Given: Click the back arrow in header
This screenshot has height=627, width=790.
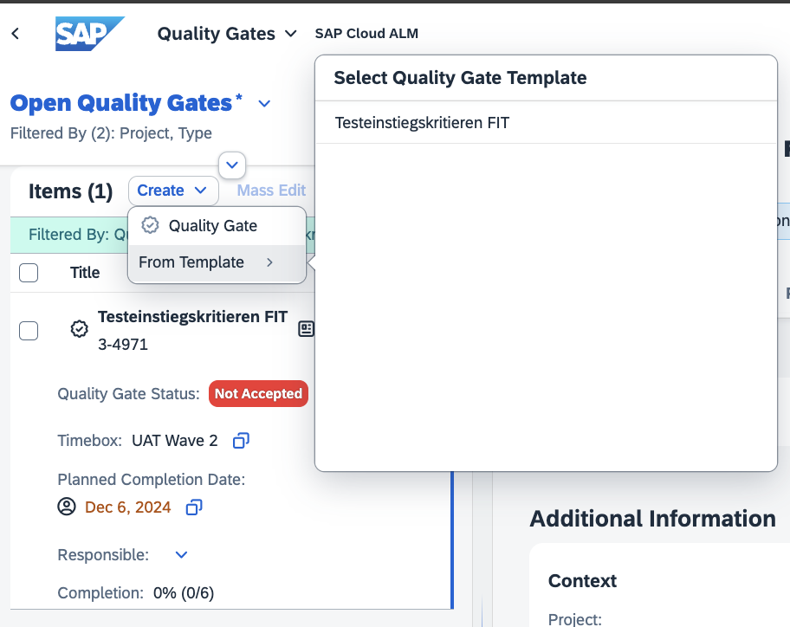Looking at the screenshot, I should [x=15, y=34].
